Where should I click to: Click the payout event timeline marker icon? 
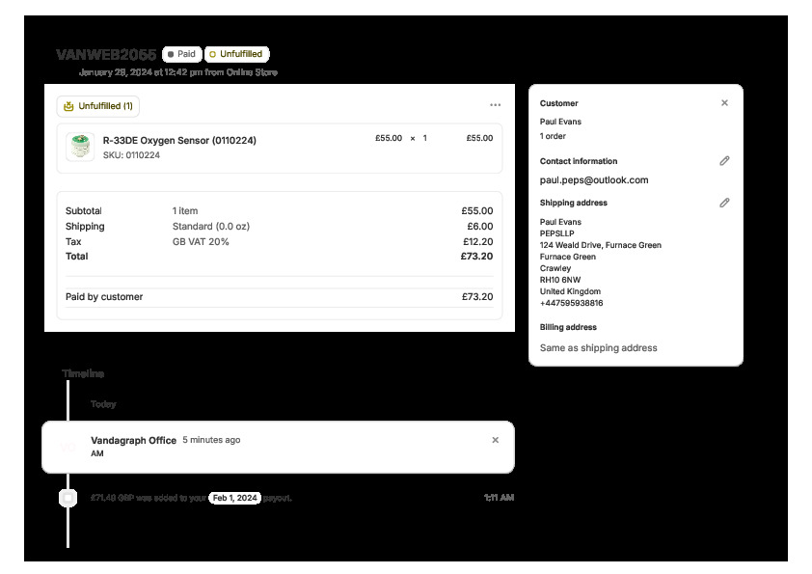68,498
